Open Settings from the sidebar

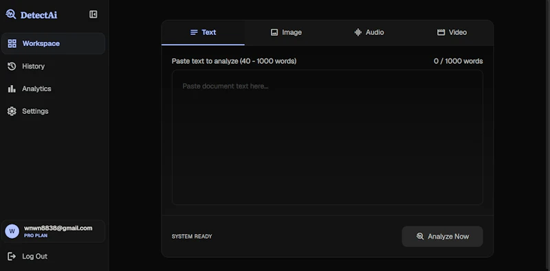tap(54, 111)
